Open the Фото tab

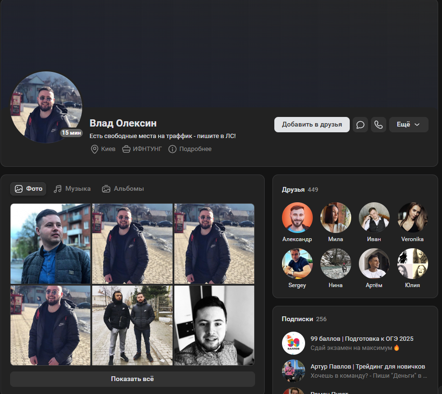point(28,189)
